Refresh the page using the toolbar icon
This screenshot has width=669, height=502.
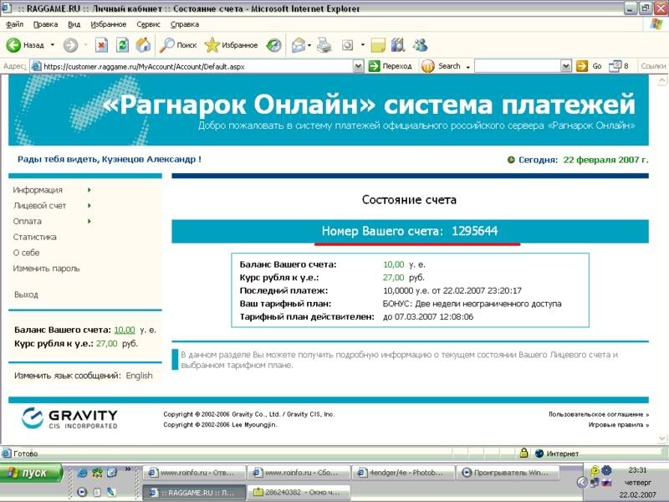pos(122,45)
